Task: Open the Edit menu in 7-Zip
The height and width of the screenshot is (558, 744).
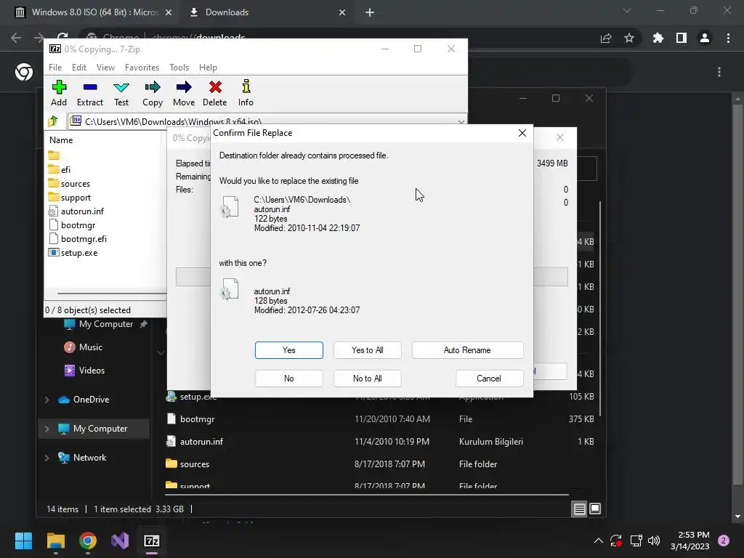Action: pos(78,68)
